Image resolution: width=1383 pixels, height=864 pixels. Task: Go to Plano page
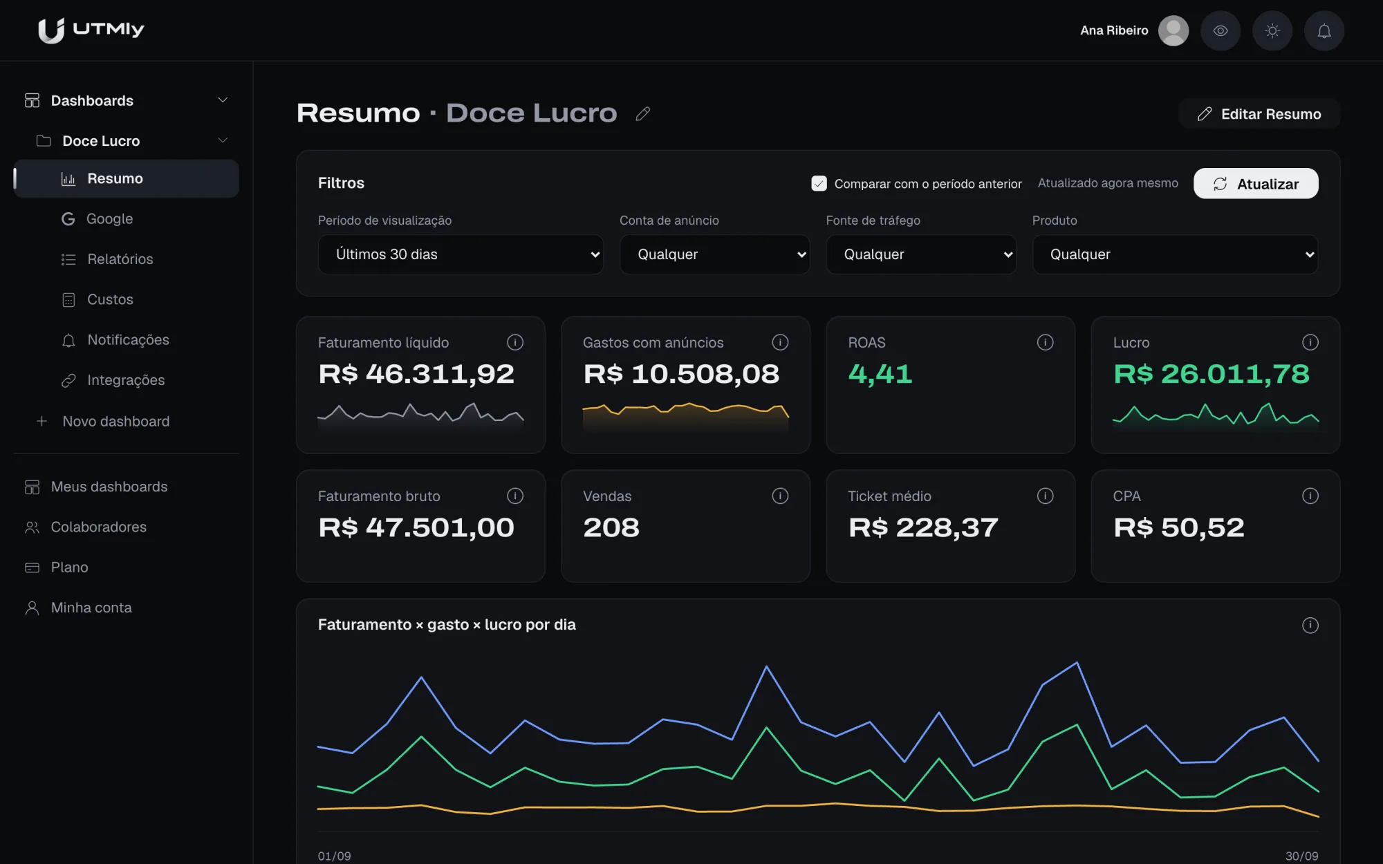tap(127, 567)
